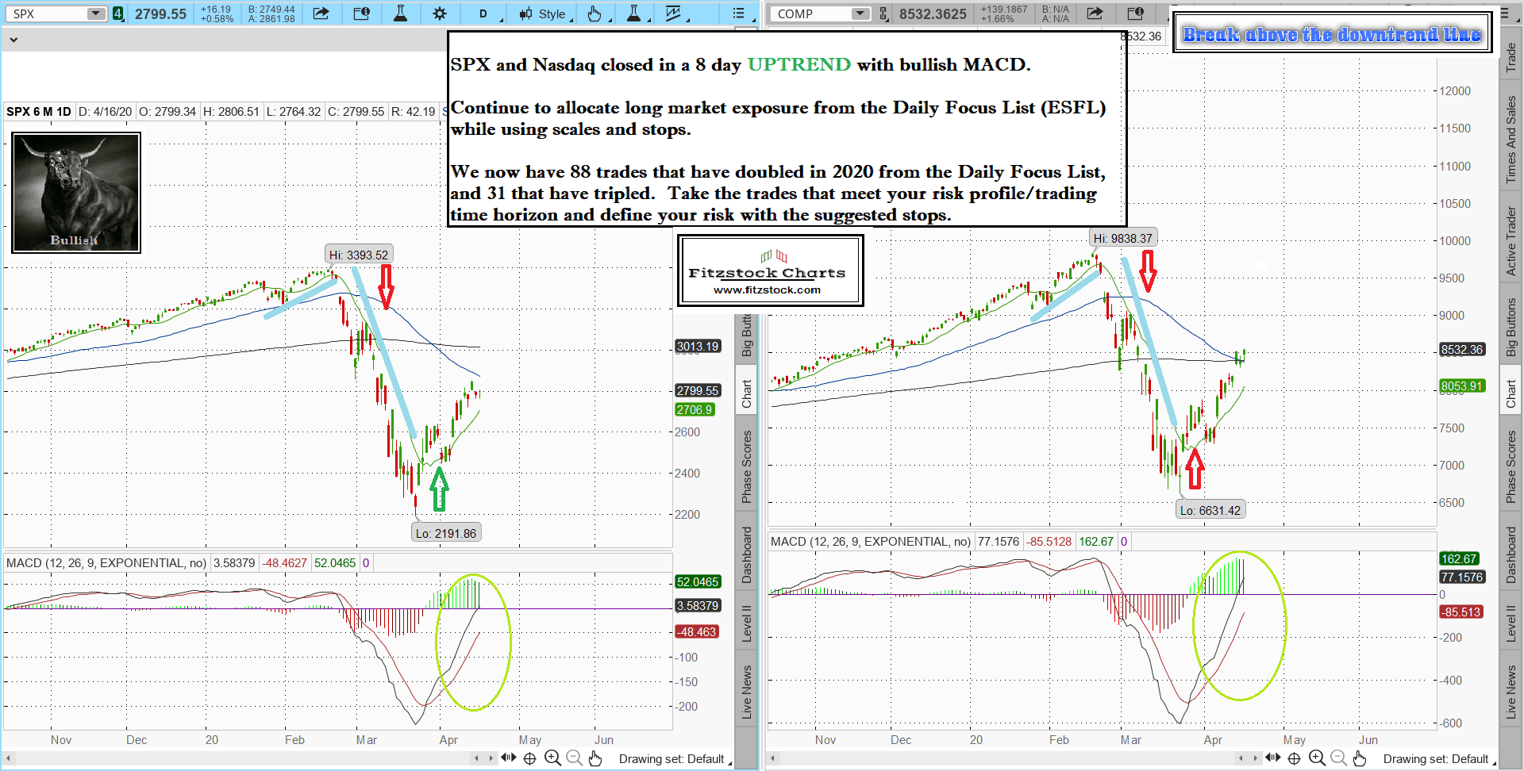The height and width of the screenshot is (771, 1524).
Task: Open the patterns chart icon in SPX toolbar
Action: pyautogui.click(x=674, y=13)
